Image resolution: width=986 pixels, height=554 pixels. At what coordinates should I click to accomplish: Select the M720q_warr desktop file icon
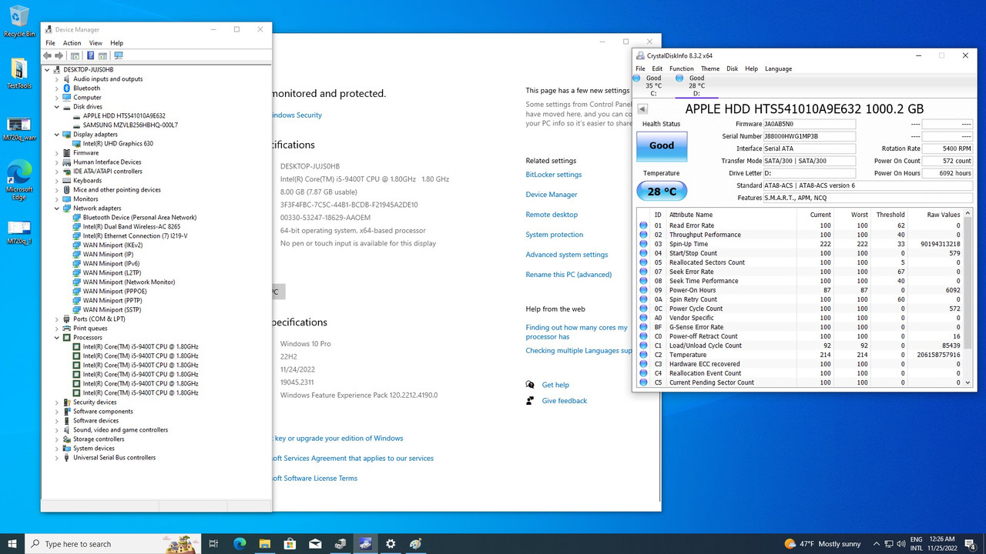(19, 128)
